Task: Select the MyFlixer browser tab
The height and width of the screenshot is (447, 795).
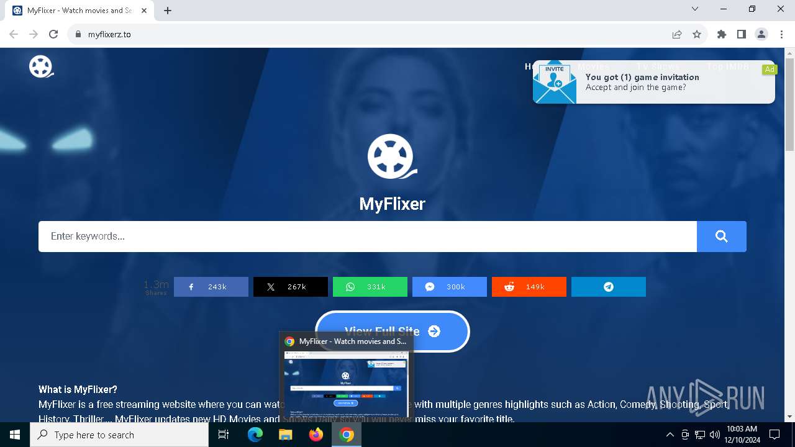Action: click(x=81, y=11)
